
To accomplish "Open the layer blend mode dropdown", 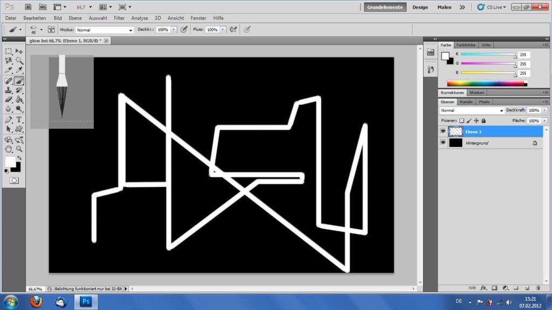I will (472, 110).
